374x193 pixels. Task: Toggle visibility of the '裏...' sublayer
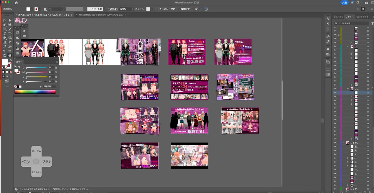coord(334,146)
